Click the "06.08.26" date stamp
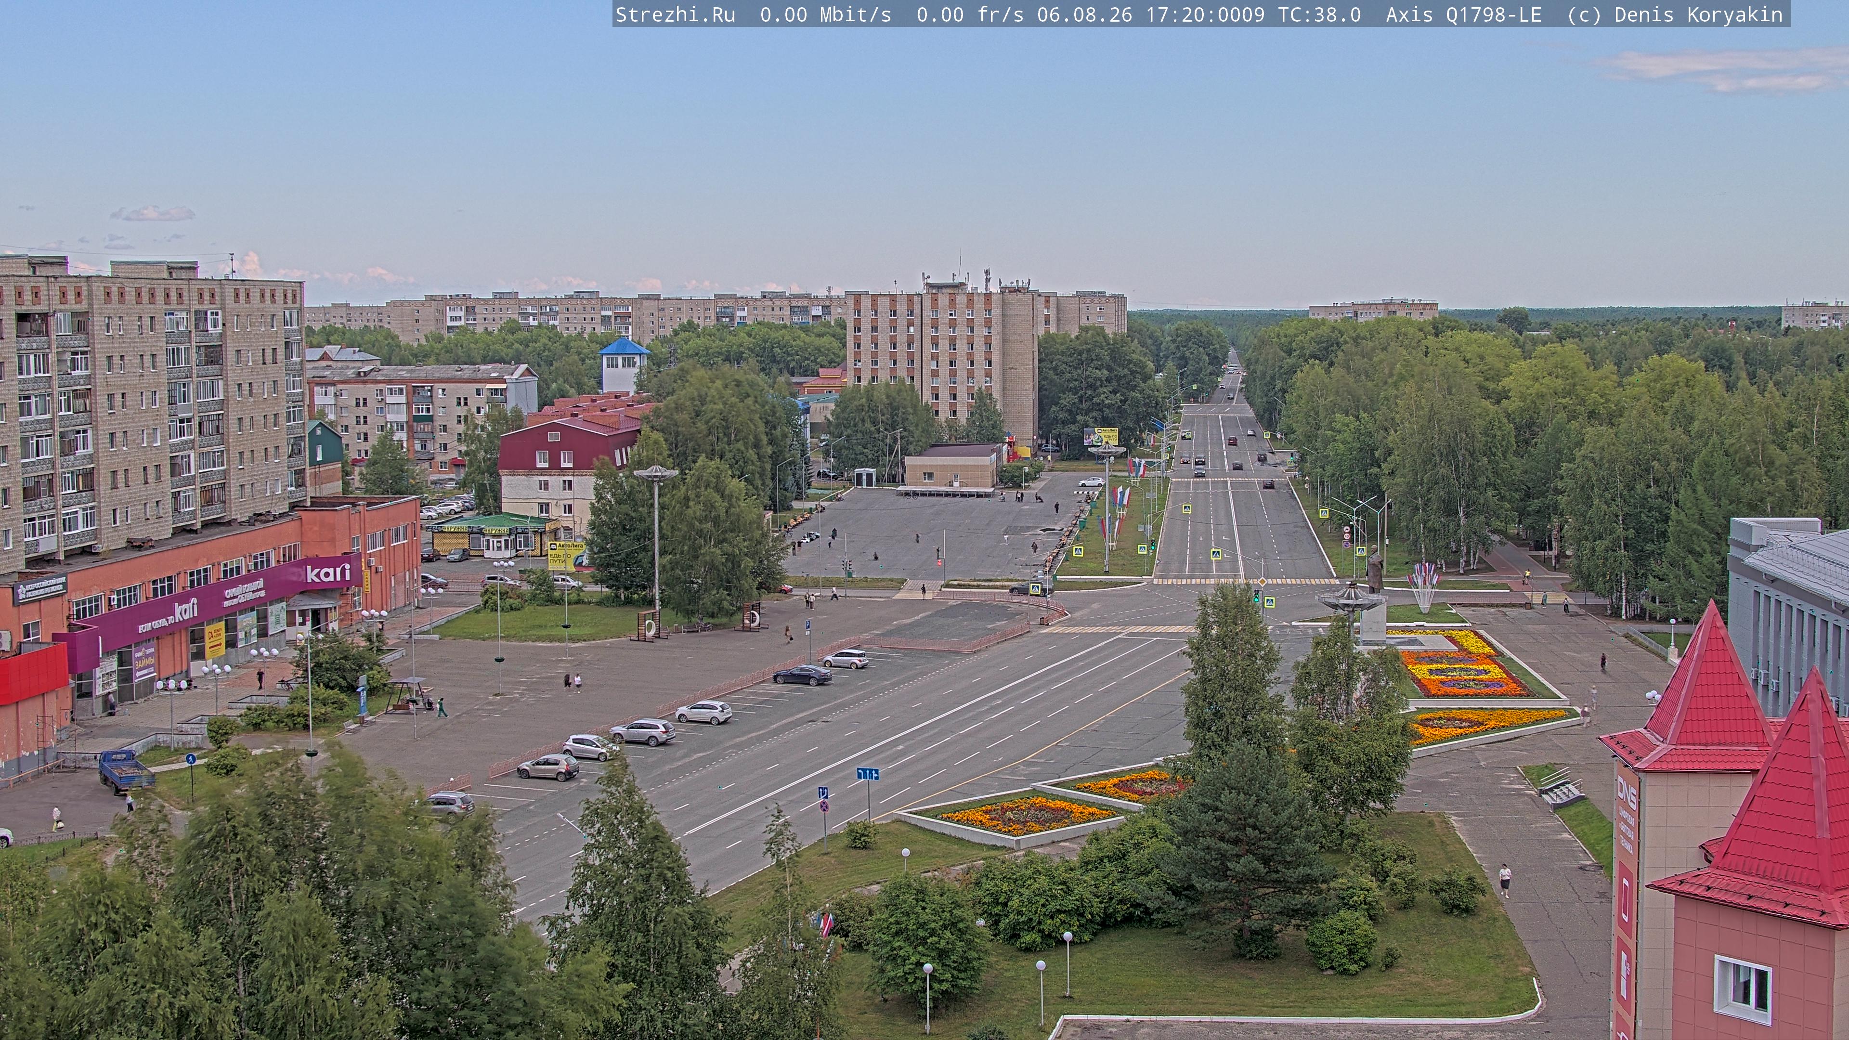Image resolution: width=1849 pixels, height=1040 pixels. tap(1084, 14)
